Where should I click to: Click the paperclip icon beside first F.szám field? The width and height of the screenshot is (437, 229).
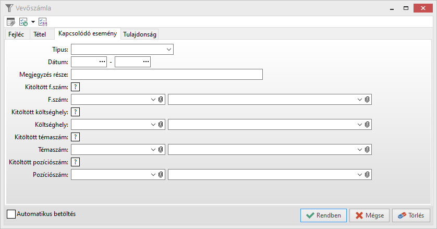point(161,99)
